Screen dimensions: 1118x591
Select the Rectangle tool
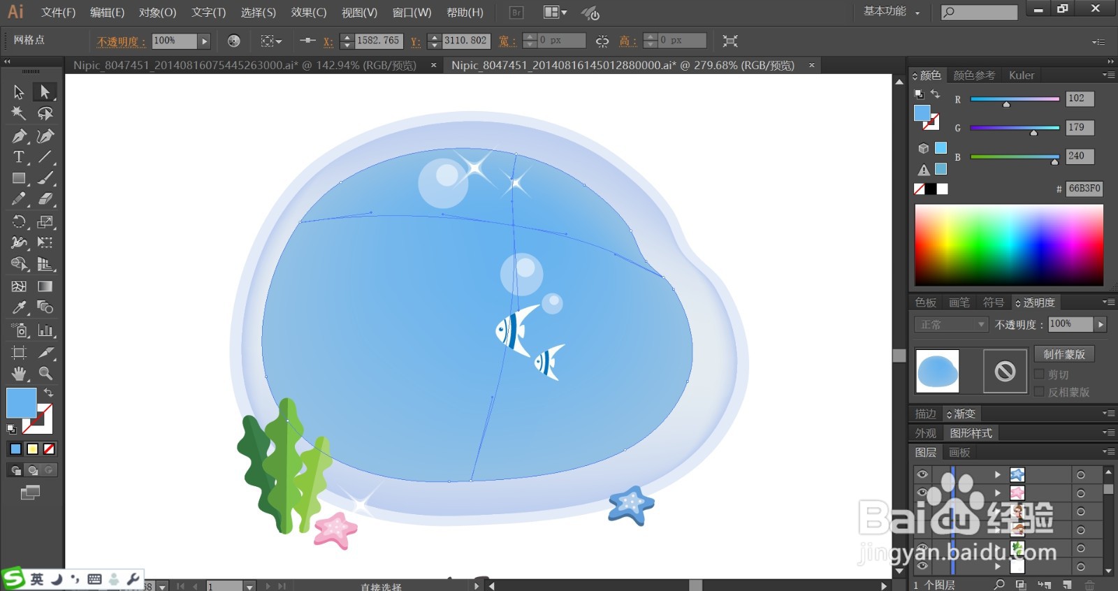click(x=19, y=179)
